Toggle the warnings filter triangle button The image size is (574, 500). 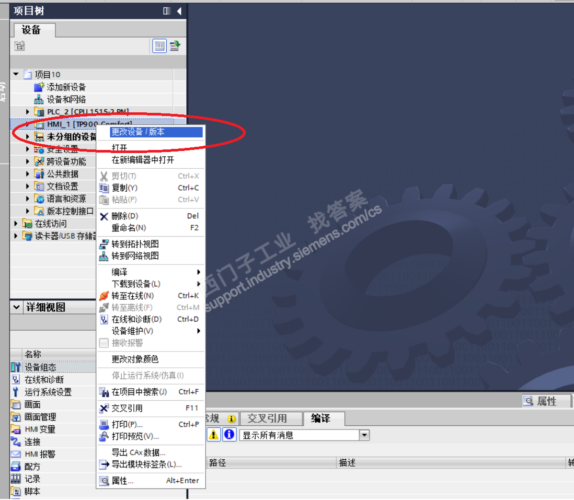(213, 435)
